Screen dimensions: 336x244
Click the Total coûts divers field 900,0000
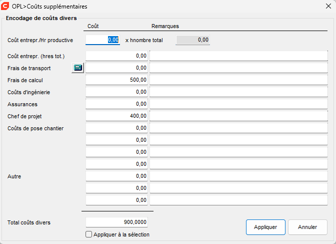click(117, 222)
